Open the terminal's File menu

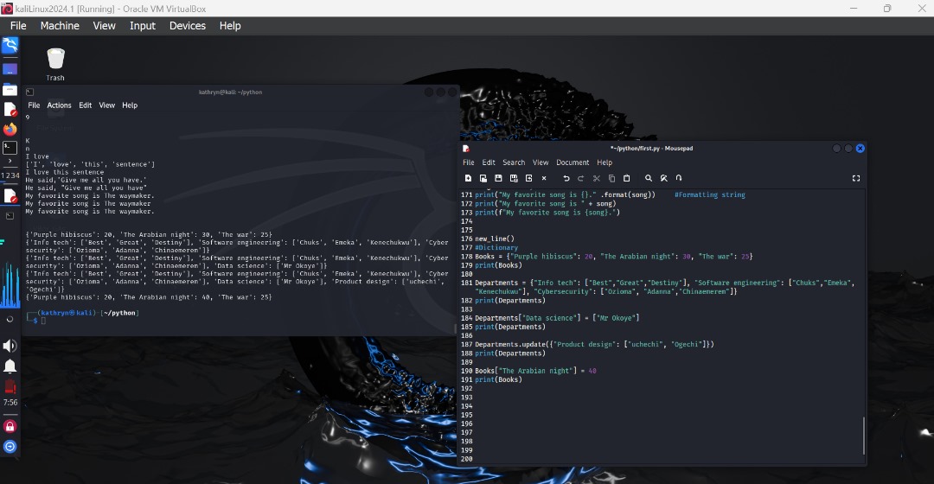[34, 105]
